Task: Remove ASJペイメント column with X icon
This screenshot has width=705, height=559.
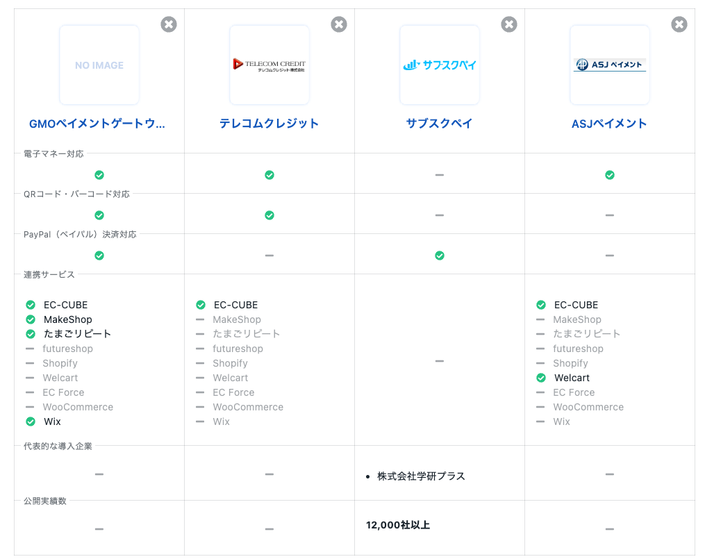Action: [679, 24]
